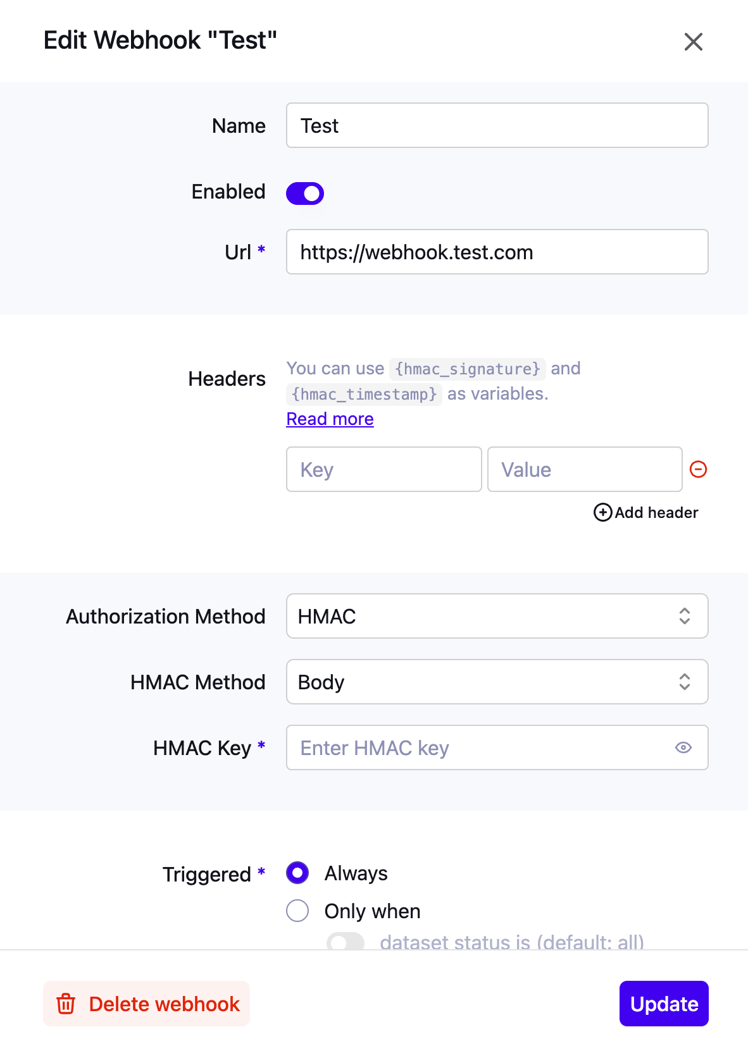Toggle the dataset status switch
The image size is (748, 1051).
[x=346, y=942]
